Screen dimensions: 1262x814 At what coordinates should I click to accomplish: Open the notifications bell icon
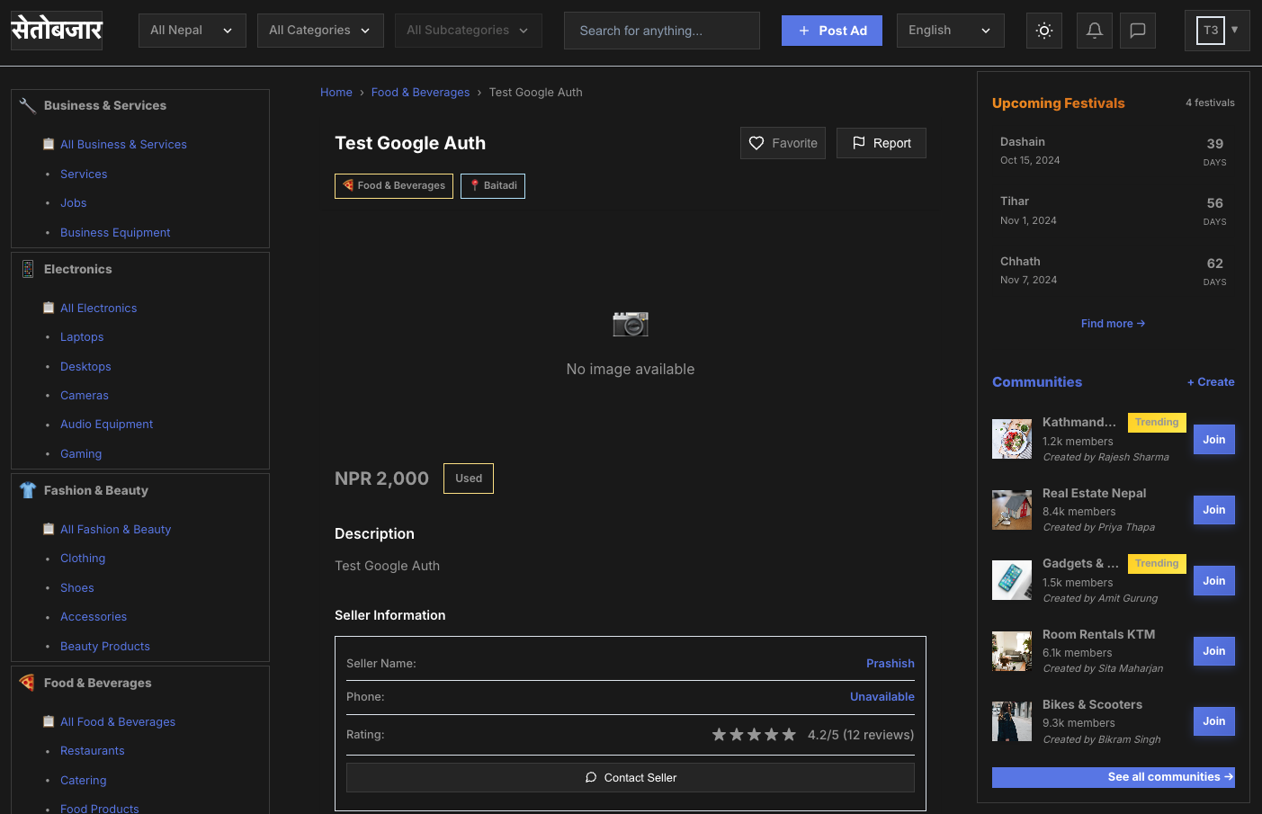pyautogui.click(x=1094, y=31)
